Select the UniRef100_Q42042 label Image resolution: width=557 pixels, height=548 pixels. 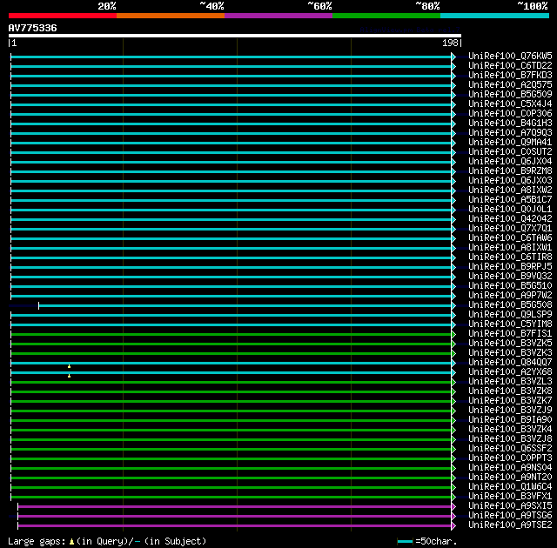tap(510, 219)
